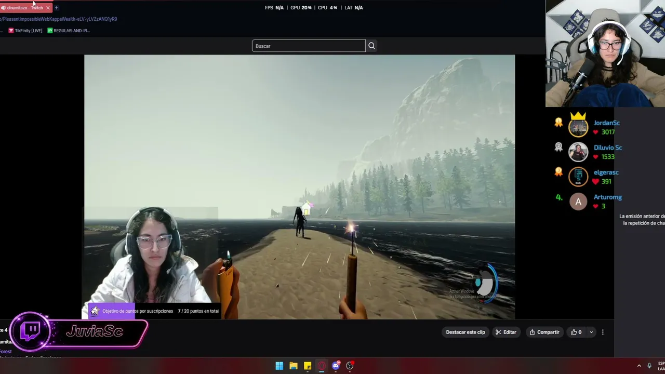Open Discord from the taskbar
This screenshot has height=374, width=665.
point(336,366)
